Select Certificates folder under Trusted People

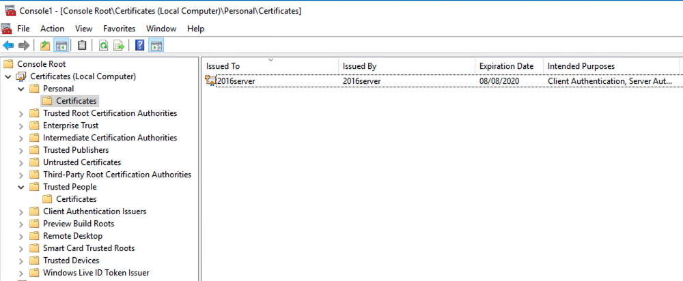pos(76,199)
